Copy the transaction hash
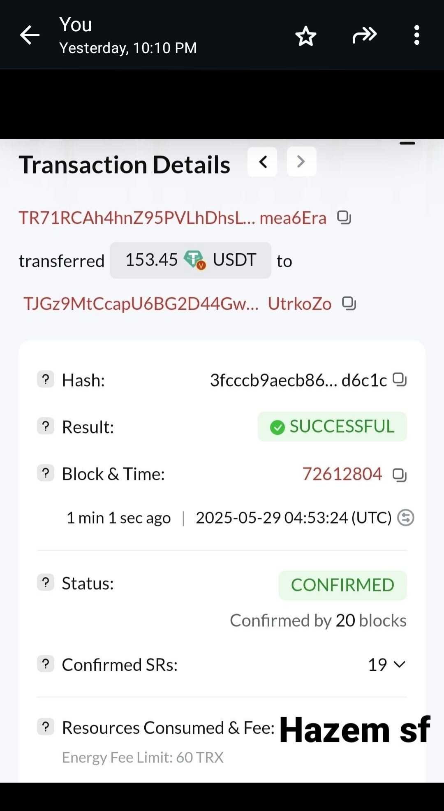444x811 pixels. (x=399, y=379)
